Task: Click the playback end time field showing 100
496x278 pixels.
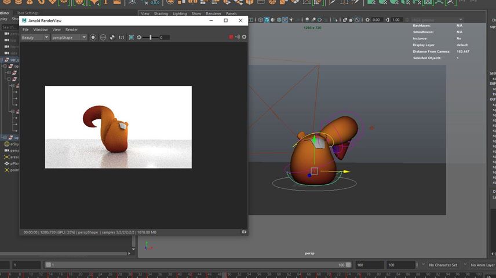Action: tap(369, 265)
